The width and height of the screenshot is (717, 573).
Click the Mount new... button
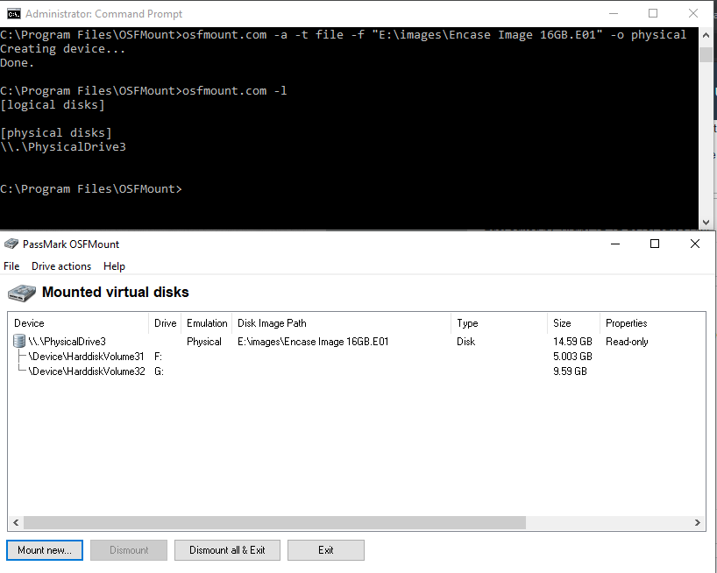45,549
